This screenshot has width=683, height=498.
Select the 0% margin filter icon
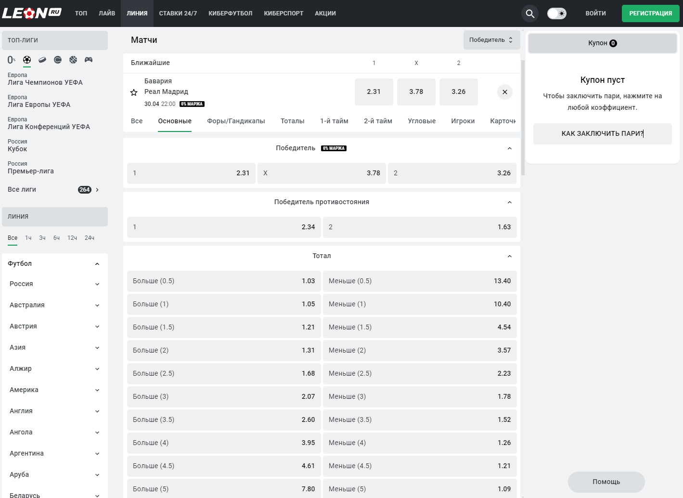click(x=11, y=60)
